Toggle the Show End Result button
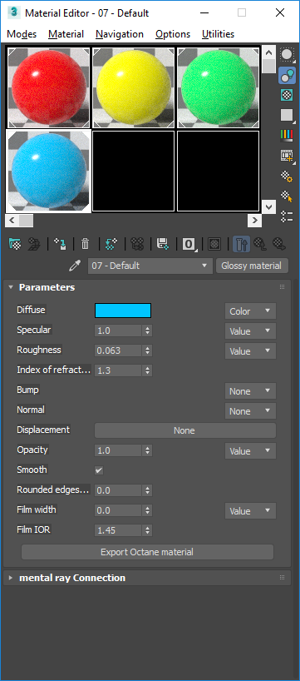Viewport: 300px width, 681px height. click(x=241, y=244)
